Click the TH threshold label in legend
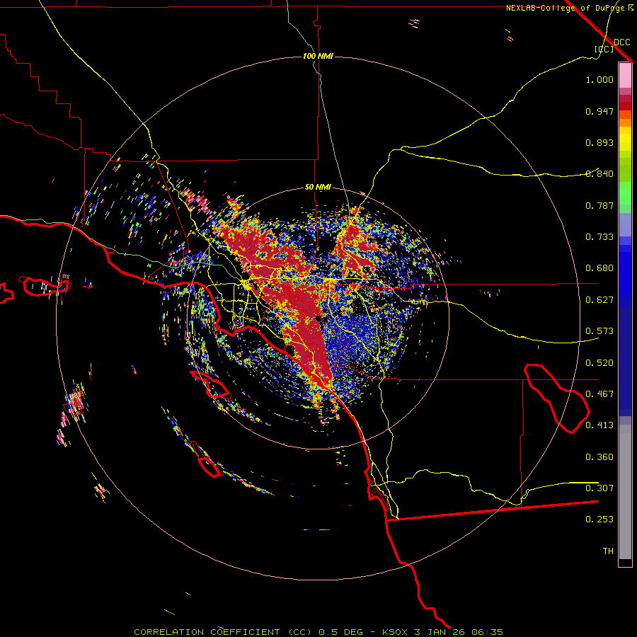Viewport: 637px width, 637px height. (608, 551)
